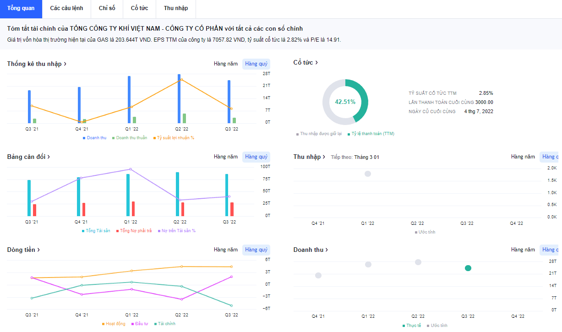Image resolution: width=562 pixels, height=332 pixels.
Task: Toggle Hoạt động legend item
Action: click(x=114, y=324)
